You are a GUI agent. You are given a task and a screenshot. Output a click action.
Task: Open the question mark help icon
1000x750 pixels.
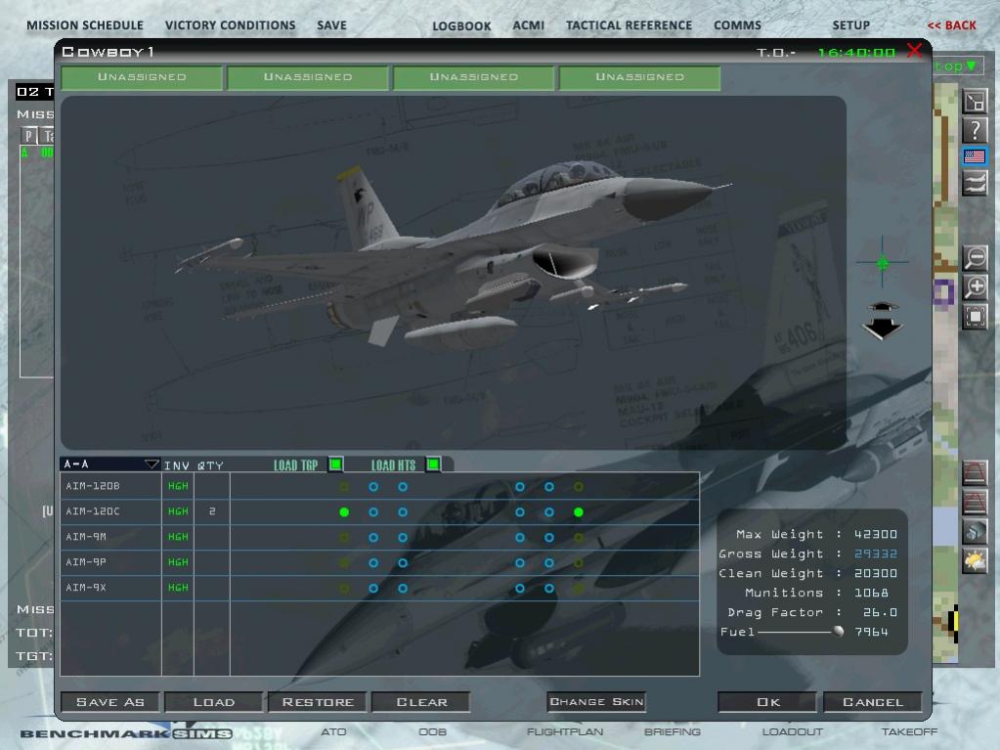click(975, 129)
